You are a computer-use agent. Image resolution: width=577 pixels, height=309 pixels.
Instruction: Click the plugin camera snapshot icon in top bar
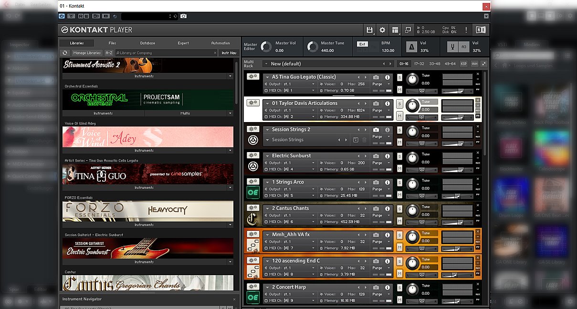coord(184,16)
